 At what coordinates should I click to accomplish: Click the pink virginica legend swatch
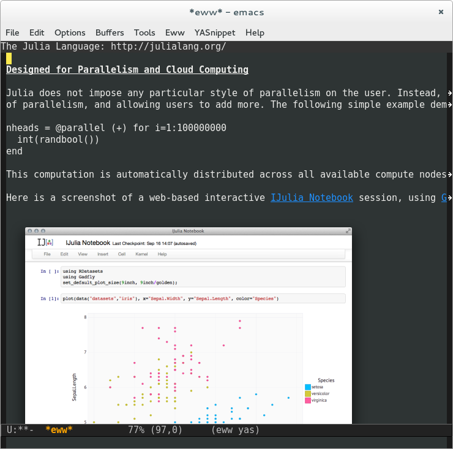coord(307,400)
